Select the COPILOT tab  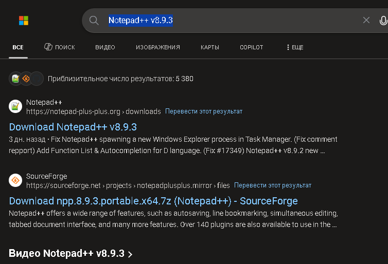coord(252,47)
